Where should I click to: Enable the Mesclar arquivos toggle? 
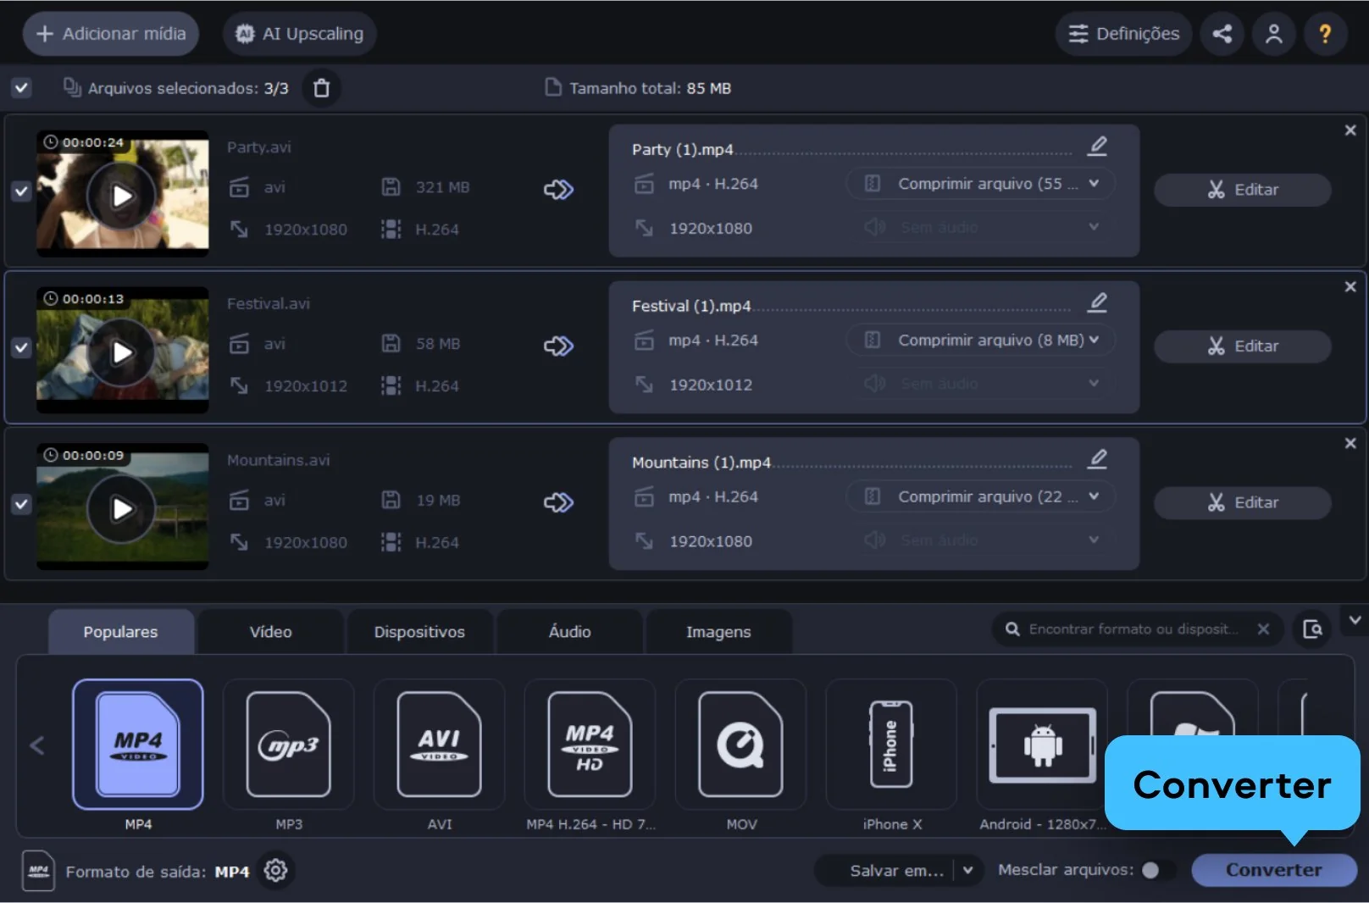[1157, 870]
